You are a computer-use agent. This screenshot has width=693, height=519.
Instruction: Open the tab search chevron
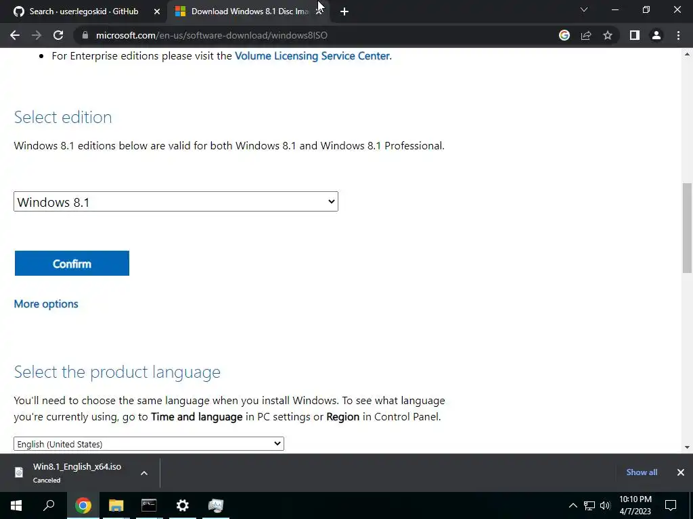click(584, 9)
